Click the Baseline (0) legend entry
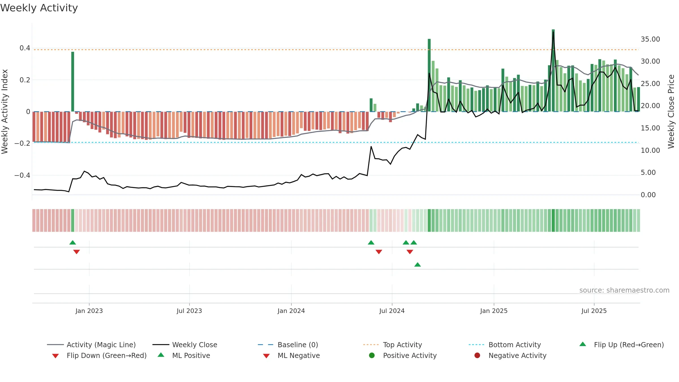The height and width of the screenshot is (382, 679). [288, 345]
